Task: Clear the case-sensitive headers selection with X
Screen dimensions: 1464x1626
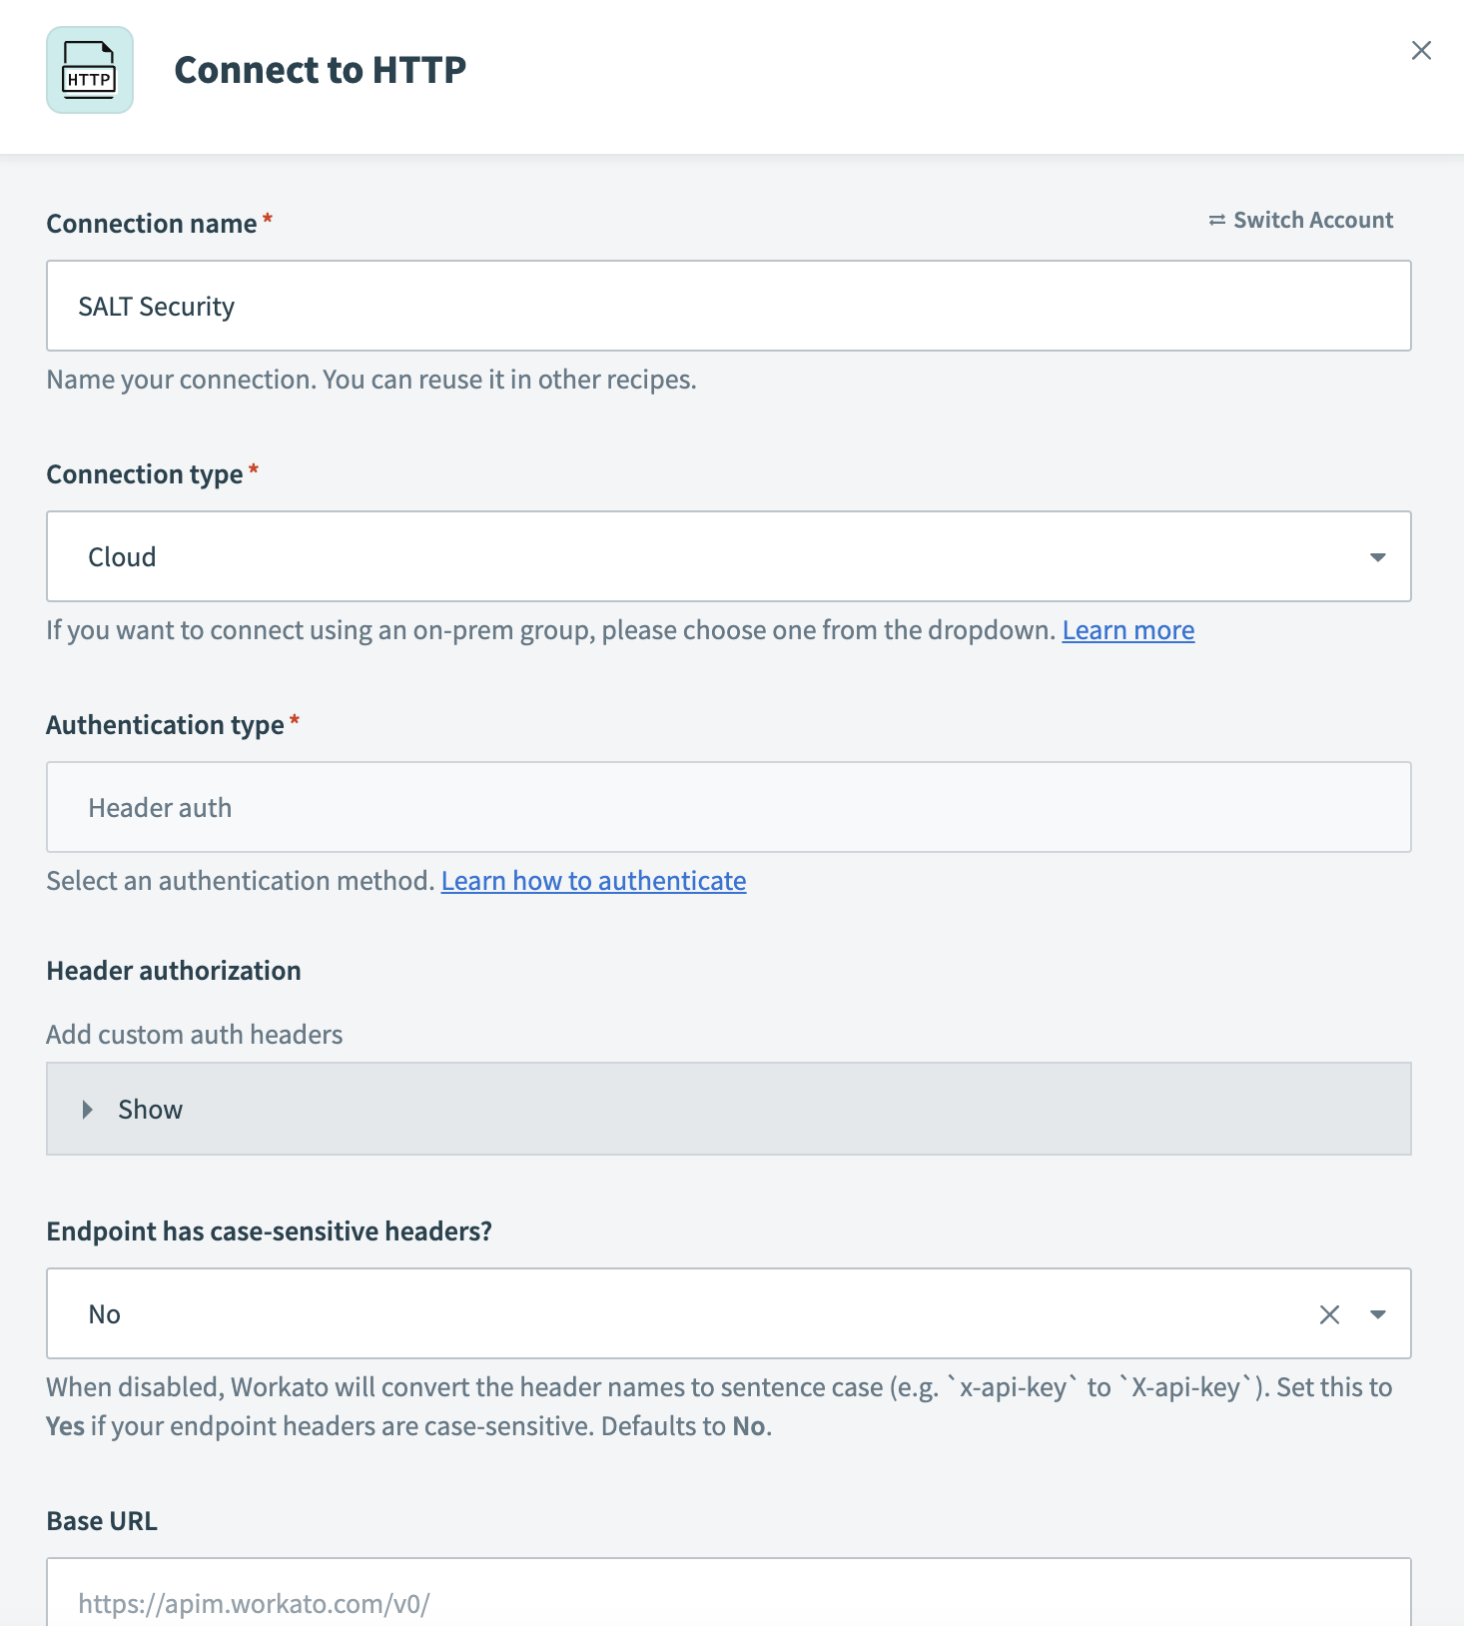Action: point(1329,1314)
